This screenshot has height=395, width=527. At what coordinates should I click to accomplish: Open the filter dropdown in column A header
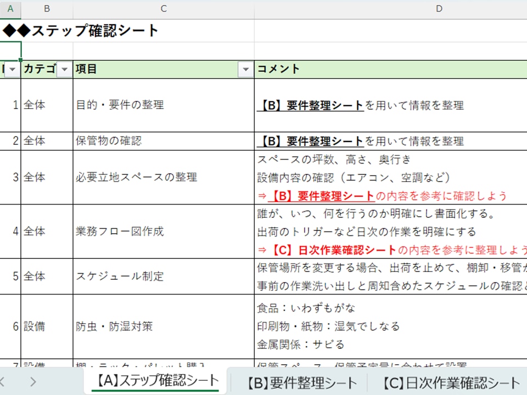pos(12,69)
